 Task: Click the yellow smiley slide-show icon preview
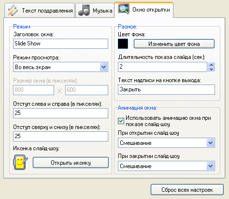(20, 162)
